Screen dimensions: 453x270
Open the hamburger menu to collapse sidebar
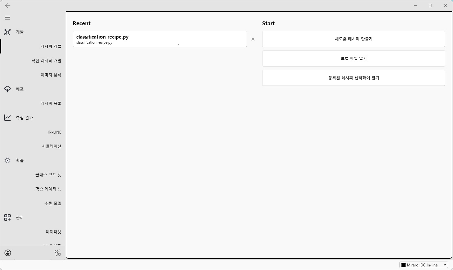7,18
